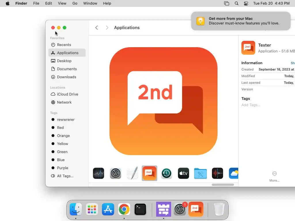Filter by the rewwrerer tag
The width and height of the screenshot is (295, 221).
click(67, 119)
